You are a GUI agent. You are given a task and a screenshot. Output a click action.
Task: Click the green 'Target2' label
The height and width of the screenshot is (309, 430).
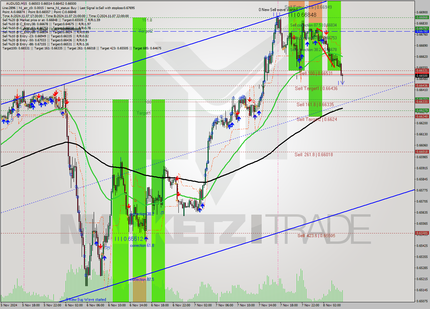point(146,31)
